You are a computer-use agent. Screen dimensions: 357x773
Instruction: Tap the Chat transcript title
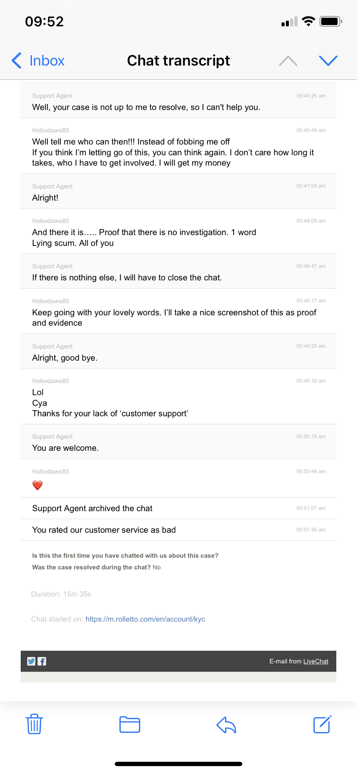click(x=178, y=60)
